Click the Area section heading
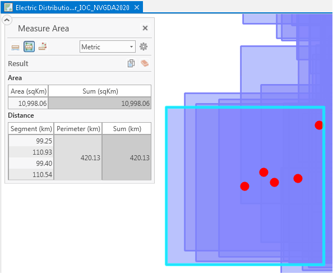This screenshot has width=333, height=274. [15, 78]
